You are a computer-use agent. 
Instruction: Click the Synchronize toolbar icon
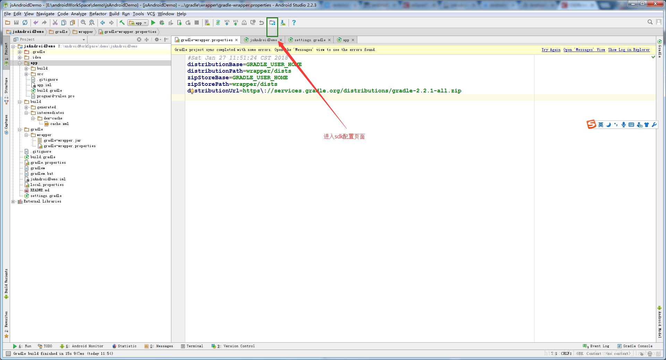pyautogui.click(x=25, y=22)
